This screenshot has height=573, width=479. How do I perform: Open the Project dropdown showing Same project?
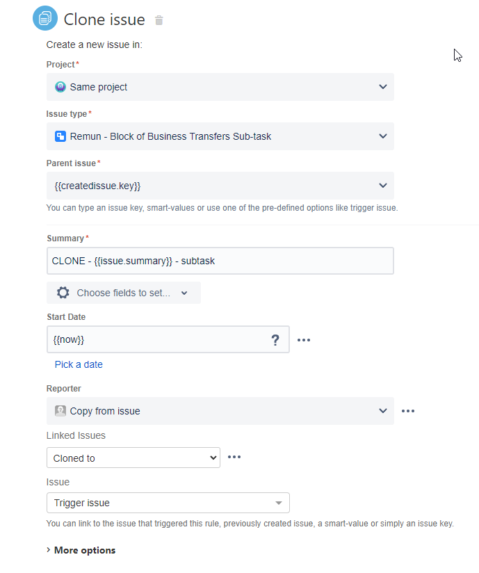[x=220, y=87]
